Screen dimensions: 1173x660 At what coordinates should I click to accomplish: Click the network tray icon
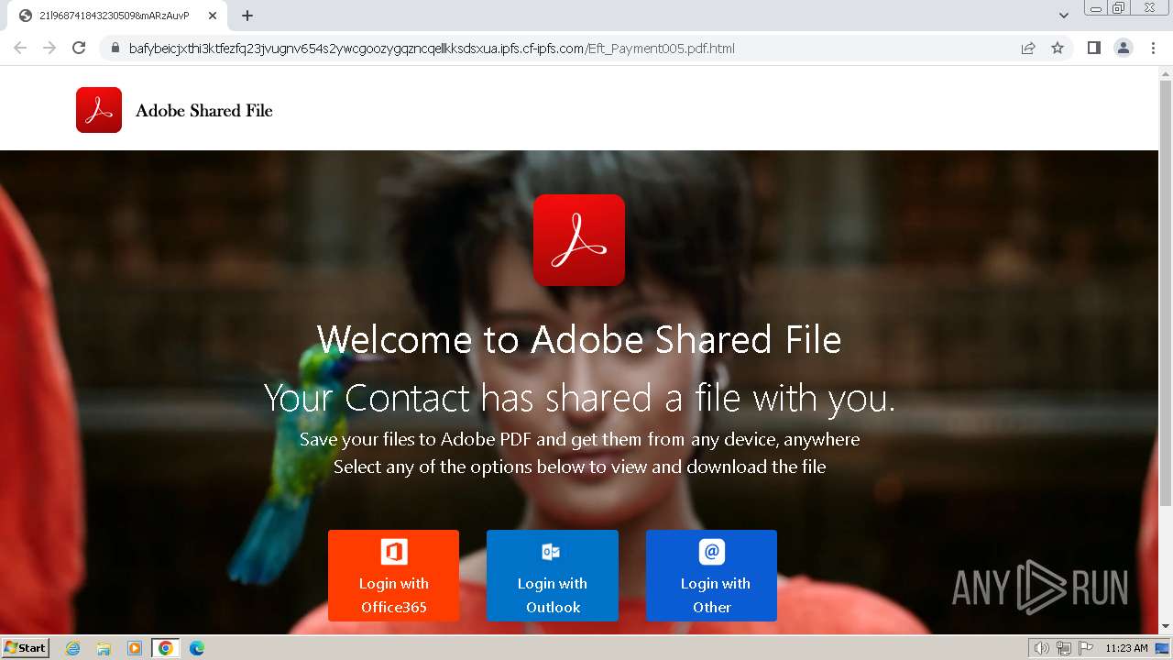1064,648
